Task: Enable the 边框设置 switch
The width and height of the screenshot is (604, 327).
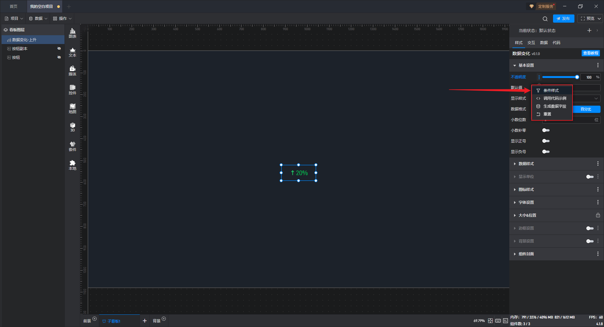Action: pos(590,228)
